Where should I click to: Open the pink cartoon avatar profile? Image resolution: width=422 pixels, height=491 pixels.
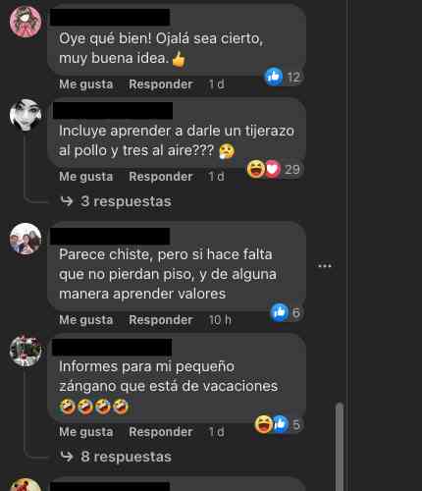26,22
